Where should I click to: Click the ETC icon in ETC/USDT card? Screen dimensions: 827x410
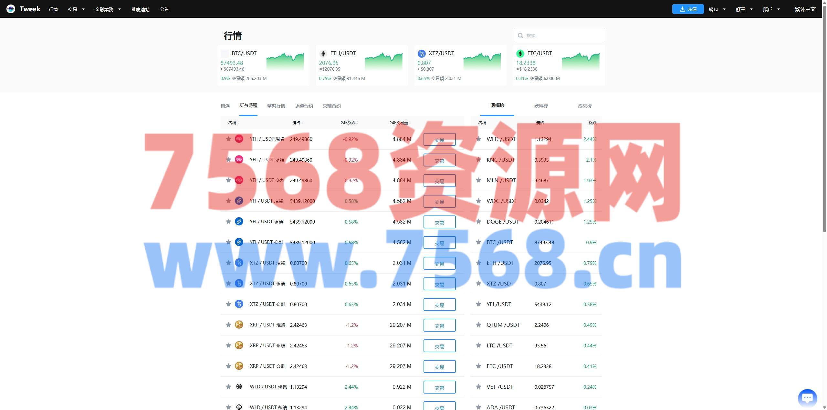coord(520,54)
